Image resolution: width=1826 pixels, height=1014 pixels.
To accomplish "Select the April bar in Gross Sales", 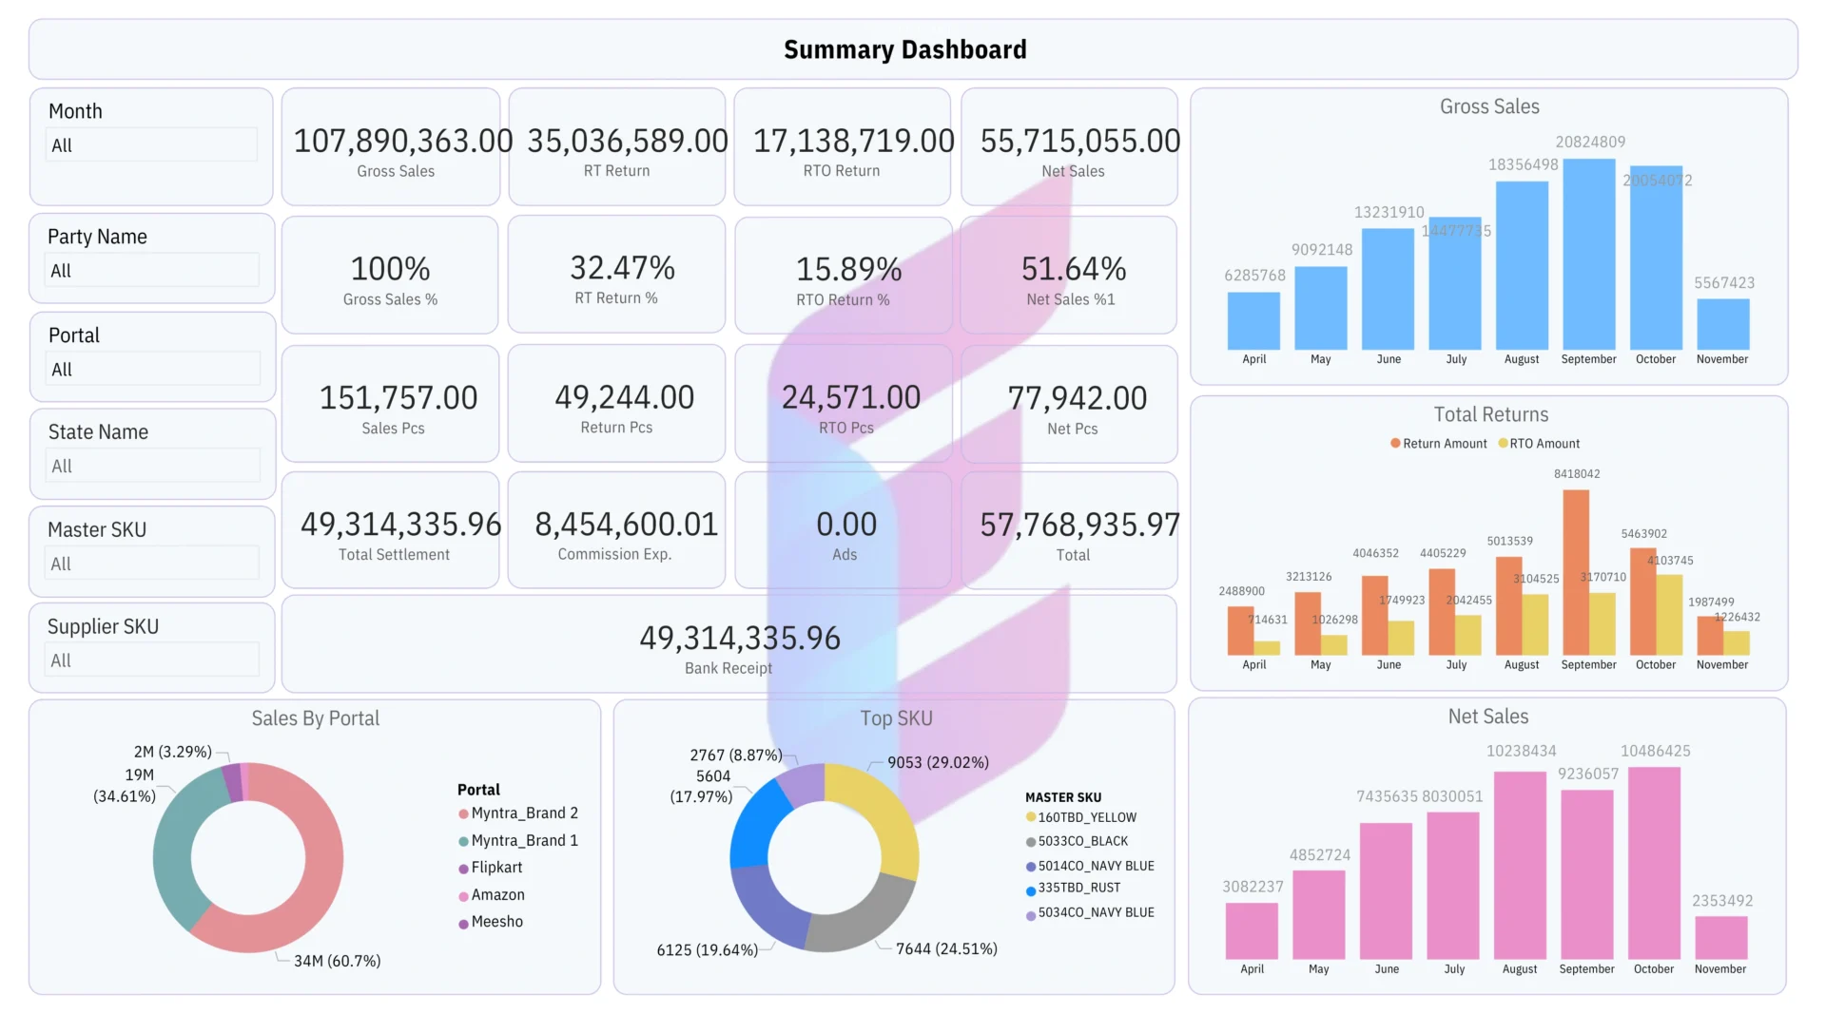I will point(1253,321).
